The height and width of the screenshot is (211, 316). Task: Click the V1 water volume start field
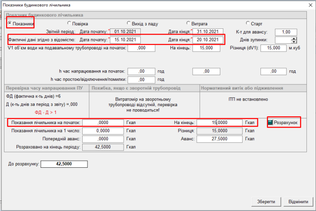click(x=142, y=48)
